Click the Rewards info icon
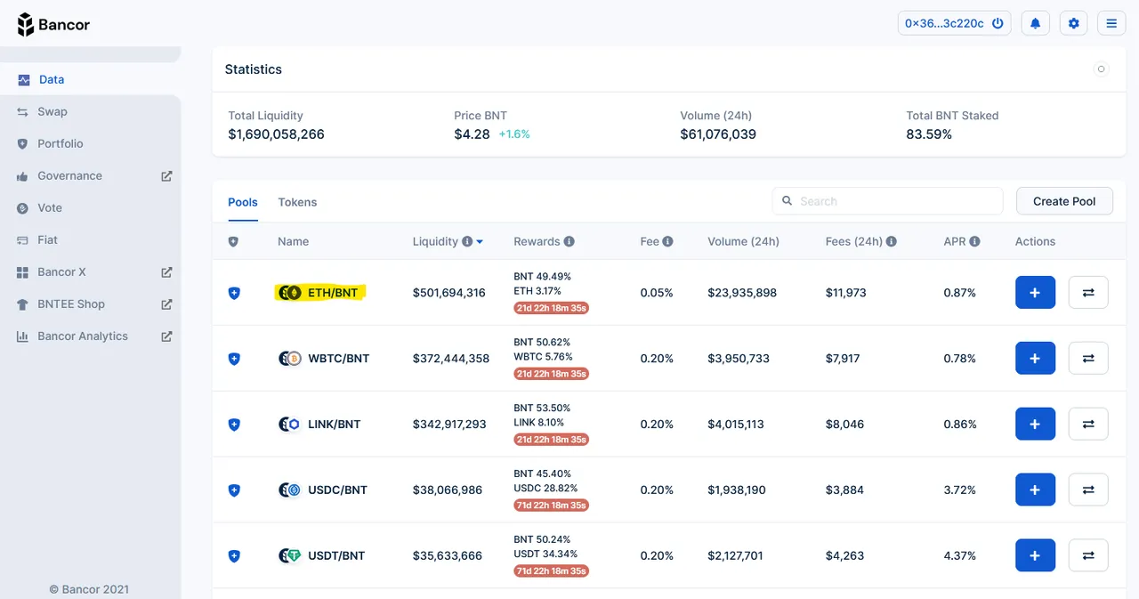The height and width of the screenshot is (599, 1139). (x=569, y=241)
